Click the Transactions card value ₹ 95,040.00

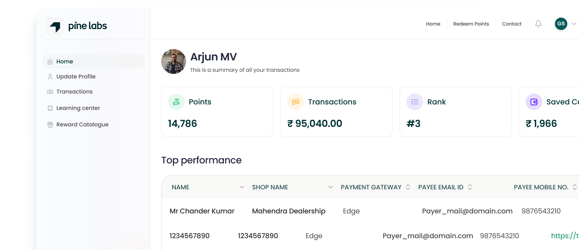coord(315,124)
